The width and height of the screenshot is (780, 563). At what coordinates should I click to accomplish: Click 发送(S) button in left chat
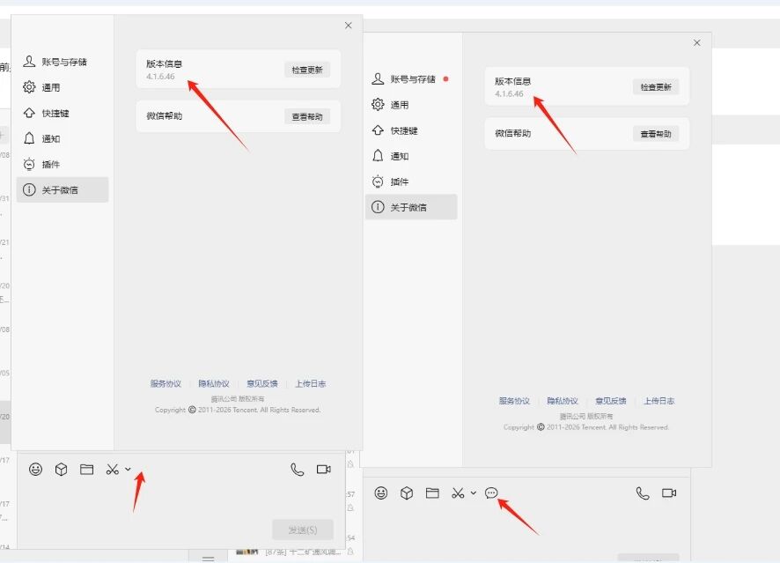point(303,530)
